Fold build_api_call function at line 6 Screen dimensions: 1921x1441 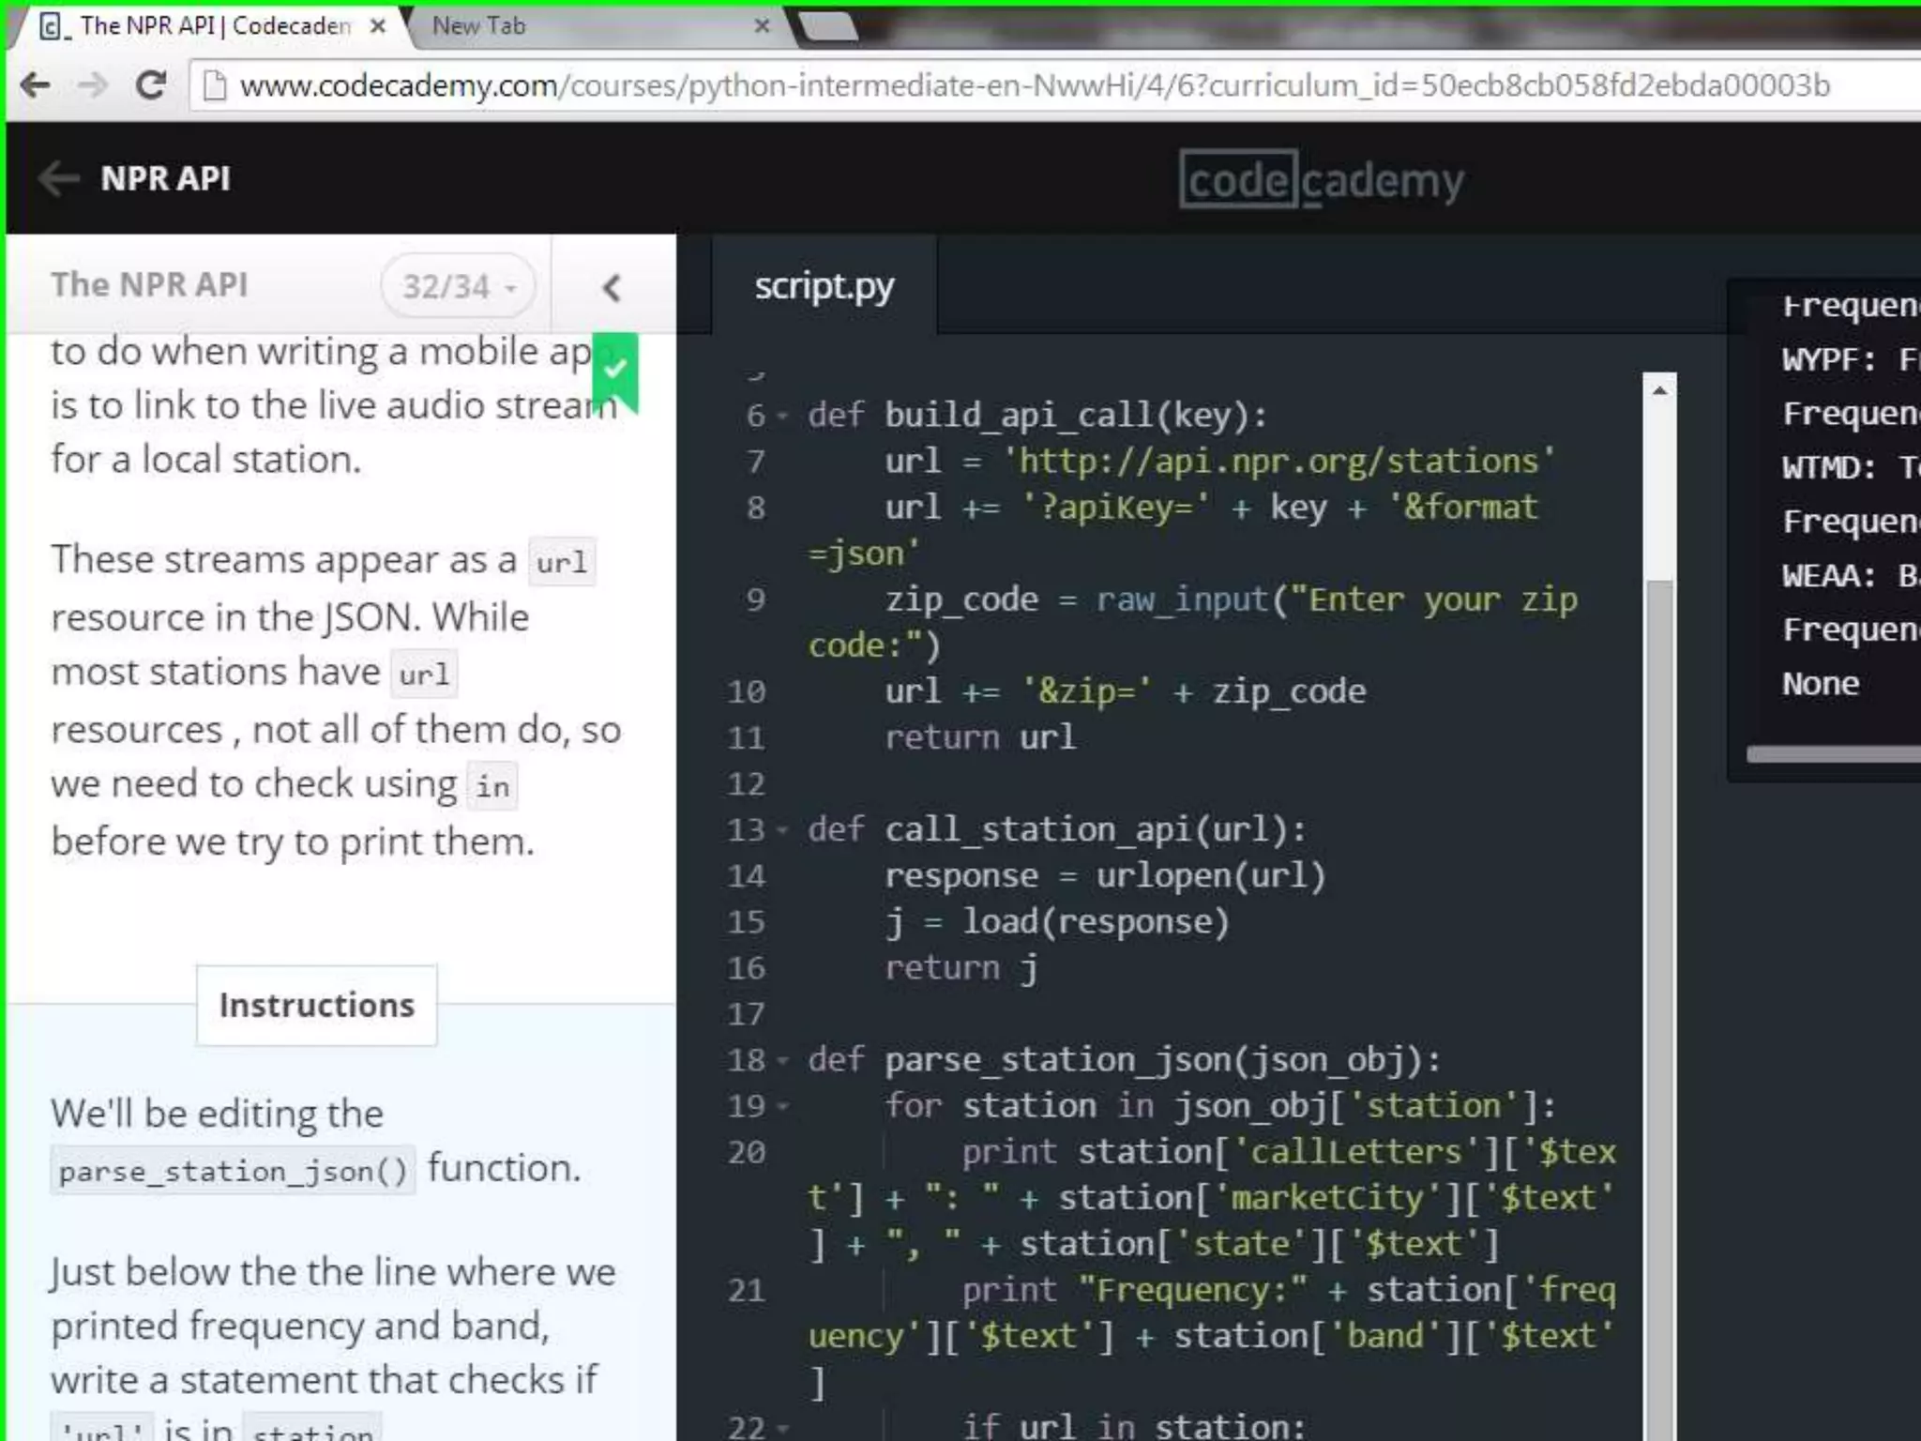click(782, 416)
